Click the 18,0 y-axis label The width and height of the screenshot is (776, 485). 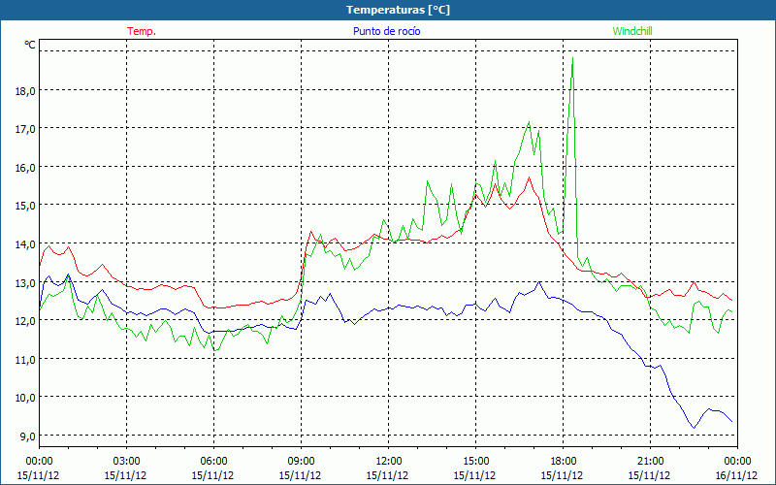pyautogui.click(x=26, y=90)
